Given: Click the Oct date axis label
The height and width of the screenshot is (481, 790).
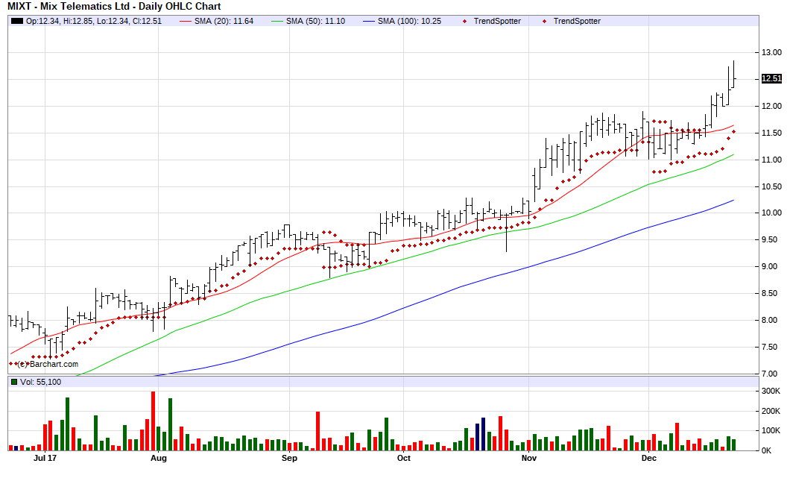Looking at the screenshot, I should (x=403, y=459).
